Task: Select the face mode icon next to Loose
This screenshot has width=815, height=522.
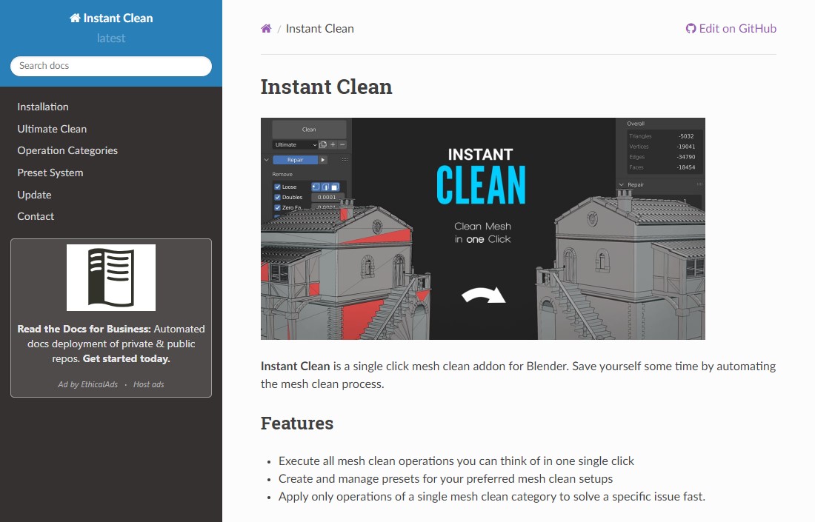Action: pyautogui.click(x=335, y=187)
